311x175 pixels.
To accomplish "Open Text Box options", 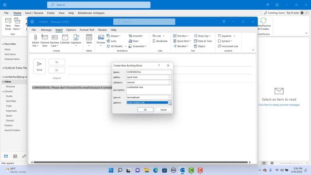I will [x=181, y=36].
